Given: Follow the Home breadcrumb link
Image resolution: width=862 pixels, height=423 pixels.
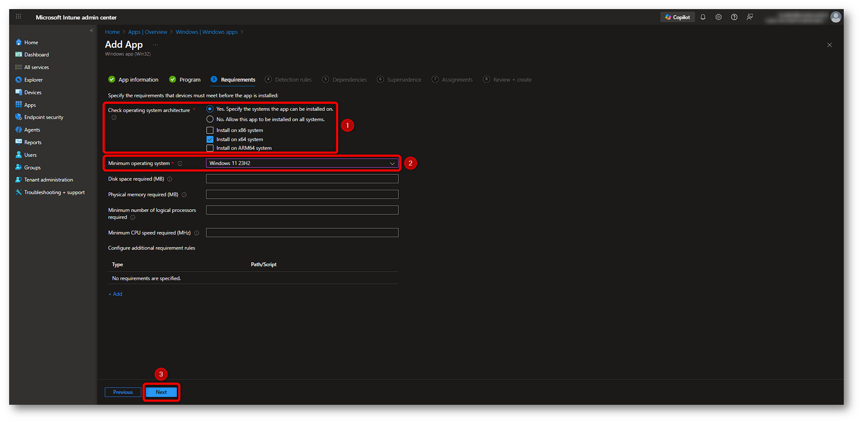Looking at the screenshot, I should point(112,32).
